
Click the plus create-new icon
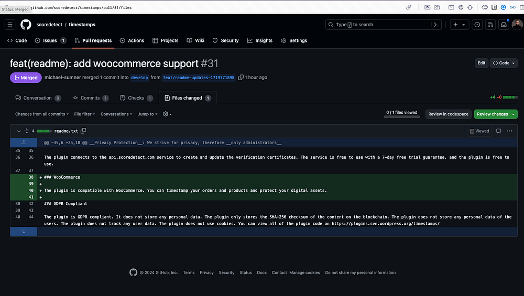(455, 25)
